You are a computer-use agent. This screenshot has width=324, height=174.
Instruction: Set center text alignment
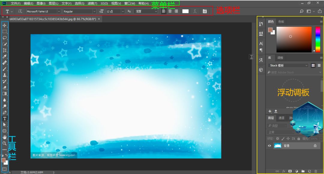[x=170, y=11]
